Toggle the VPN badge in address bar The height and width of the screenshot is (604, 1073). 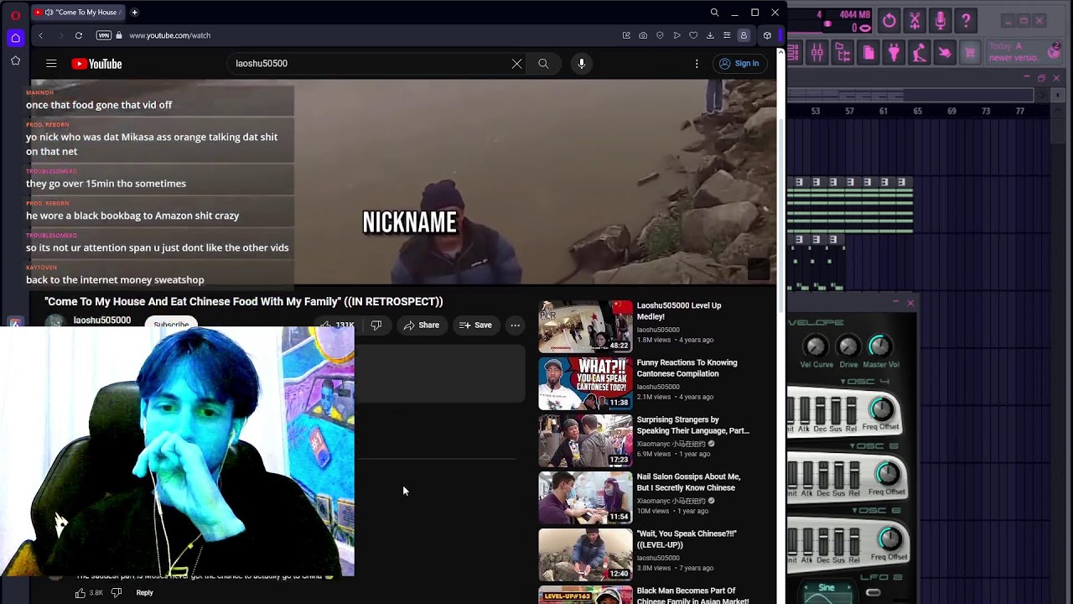coord(104,35)
